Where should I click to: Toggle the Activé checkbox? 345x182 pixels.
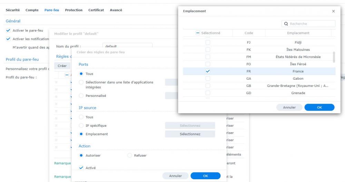[81, 168]
